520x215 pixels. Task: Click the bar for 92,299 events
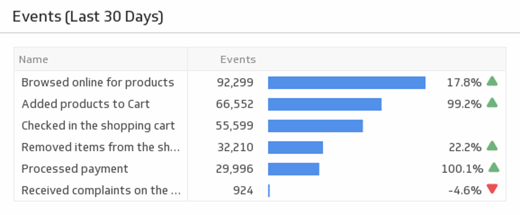tap(347, 83)
